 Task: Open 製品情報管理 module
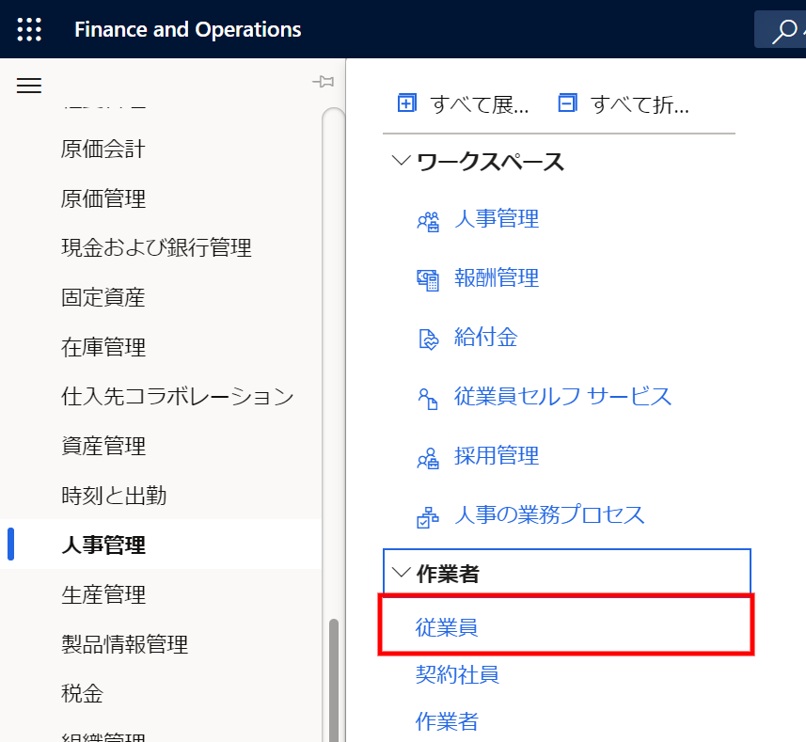124,644
